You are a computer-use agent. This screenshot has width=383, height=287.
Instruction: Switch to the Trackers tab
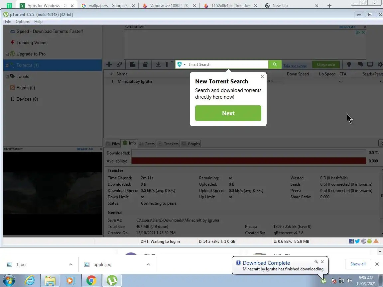pyautogui.click(x=168, y=144)
